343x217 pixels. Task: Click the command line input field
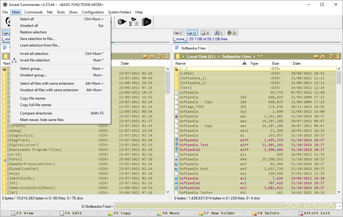[226, 206]
